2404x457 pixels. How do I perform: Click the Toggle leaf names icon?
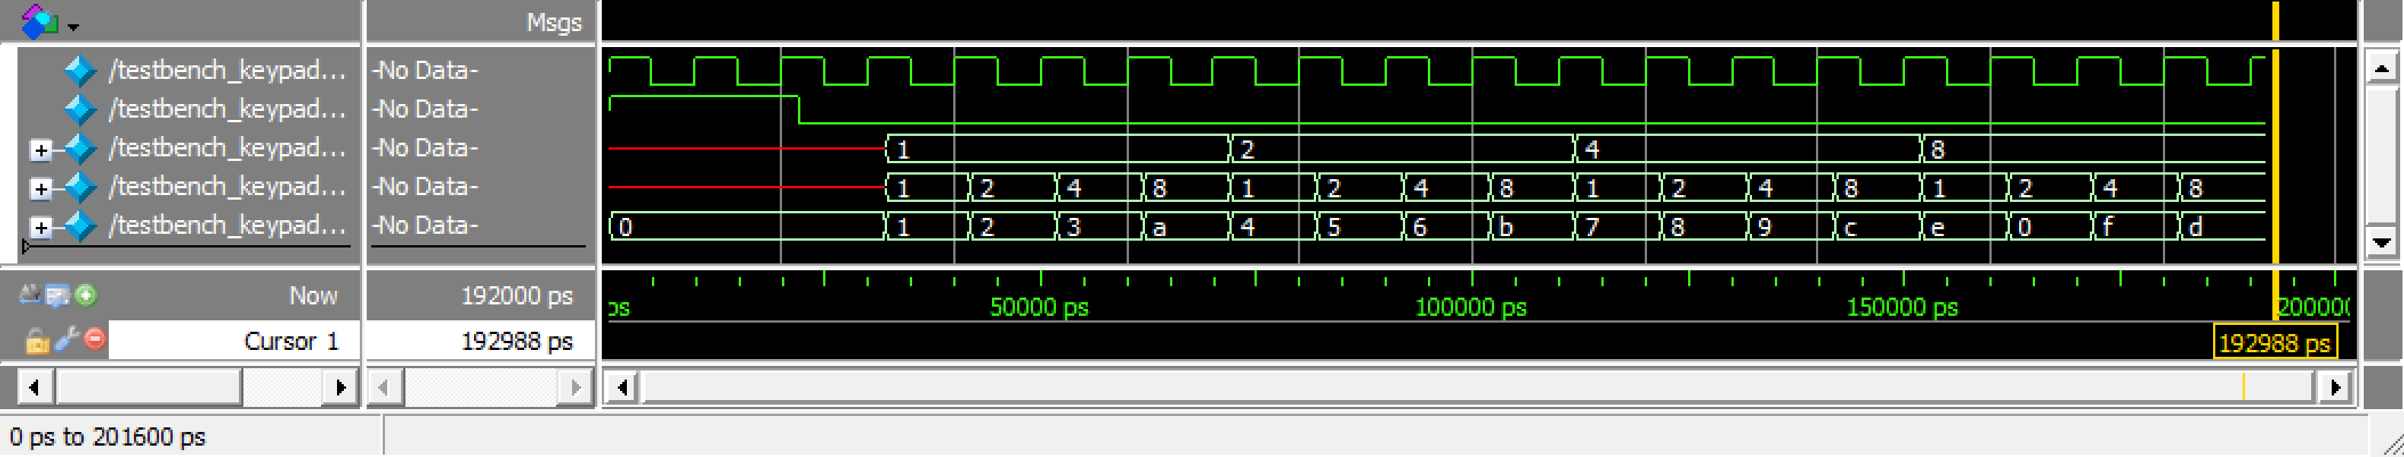[30, 296]
